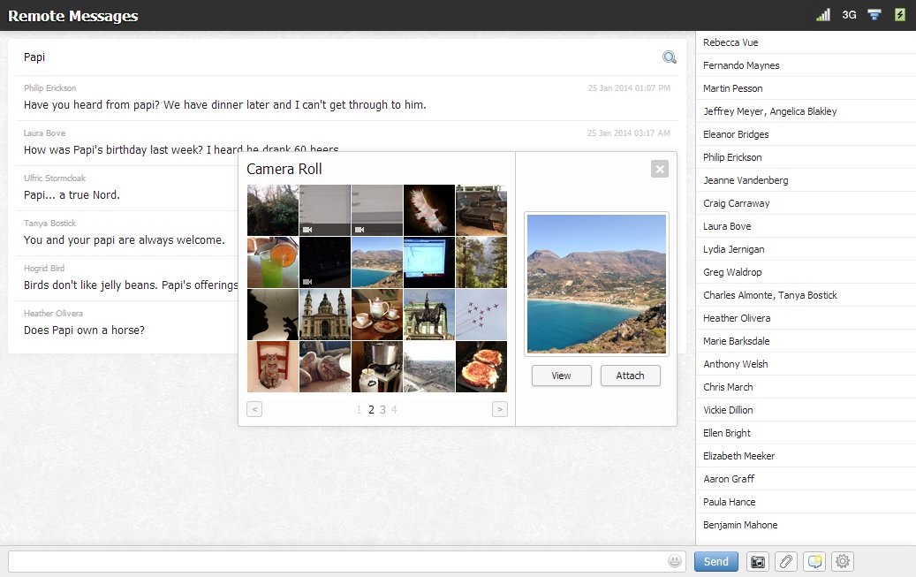
Task: Select the white bird photo thumbnail
Action: [429, 210]
